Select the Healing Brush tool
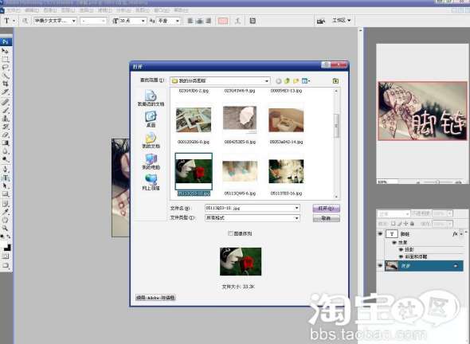470x344 pixels. coord(5,102)
